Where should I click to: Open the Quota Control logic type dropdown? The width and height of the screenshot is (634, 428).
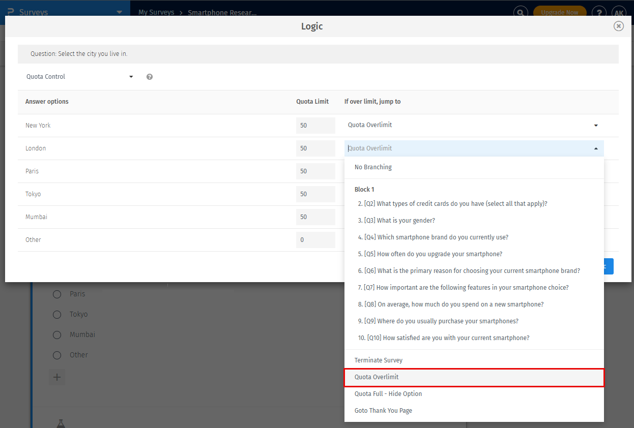click(x=80, y=77)
